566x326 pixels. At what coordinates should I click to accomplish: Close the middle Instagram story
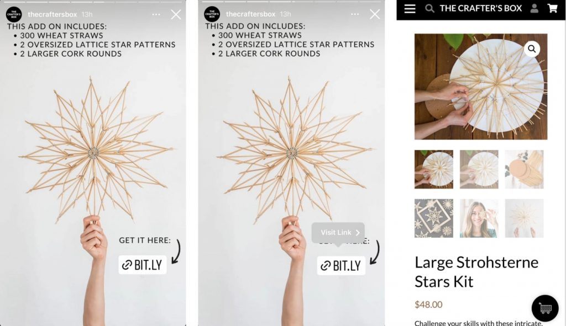375,14
